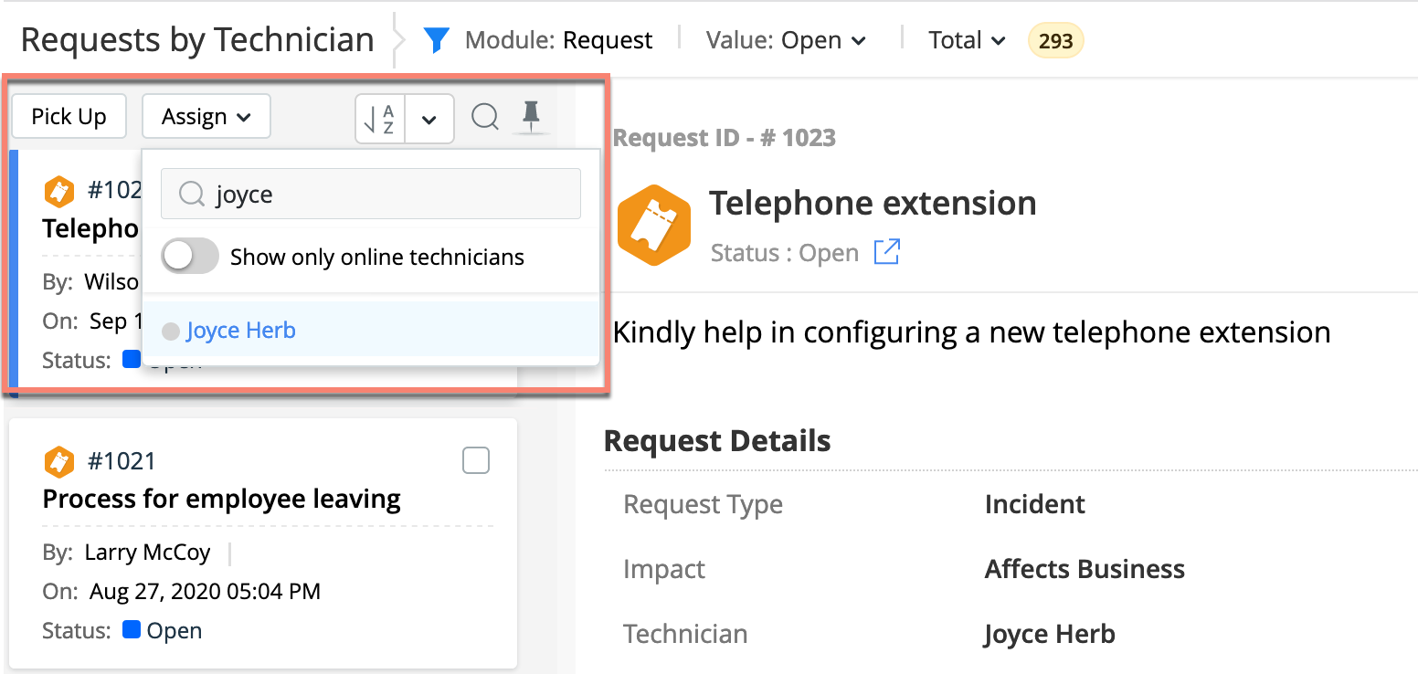Open the Assign dropdown

206,116
